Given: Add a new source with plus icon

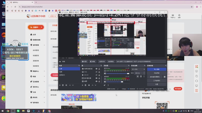Looking at the screenshot, I should [83, 85].
